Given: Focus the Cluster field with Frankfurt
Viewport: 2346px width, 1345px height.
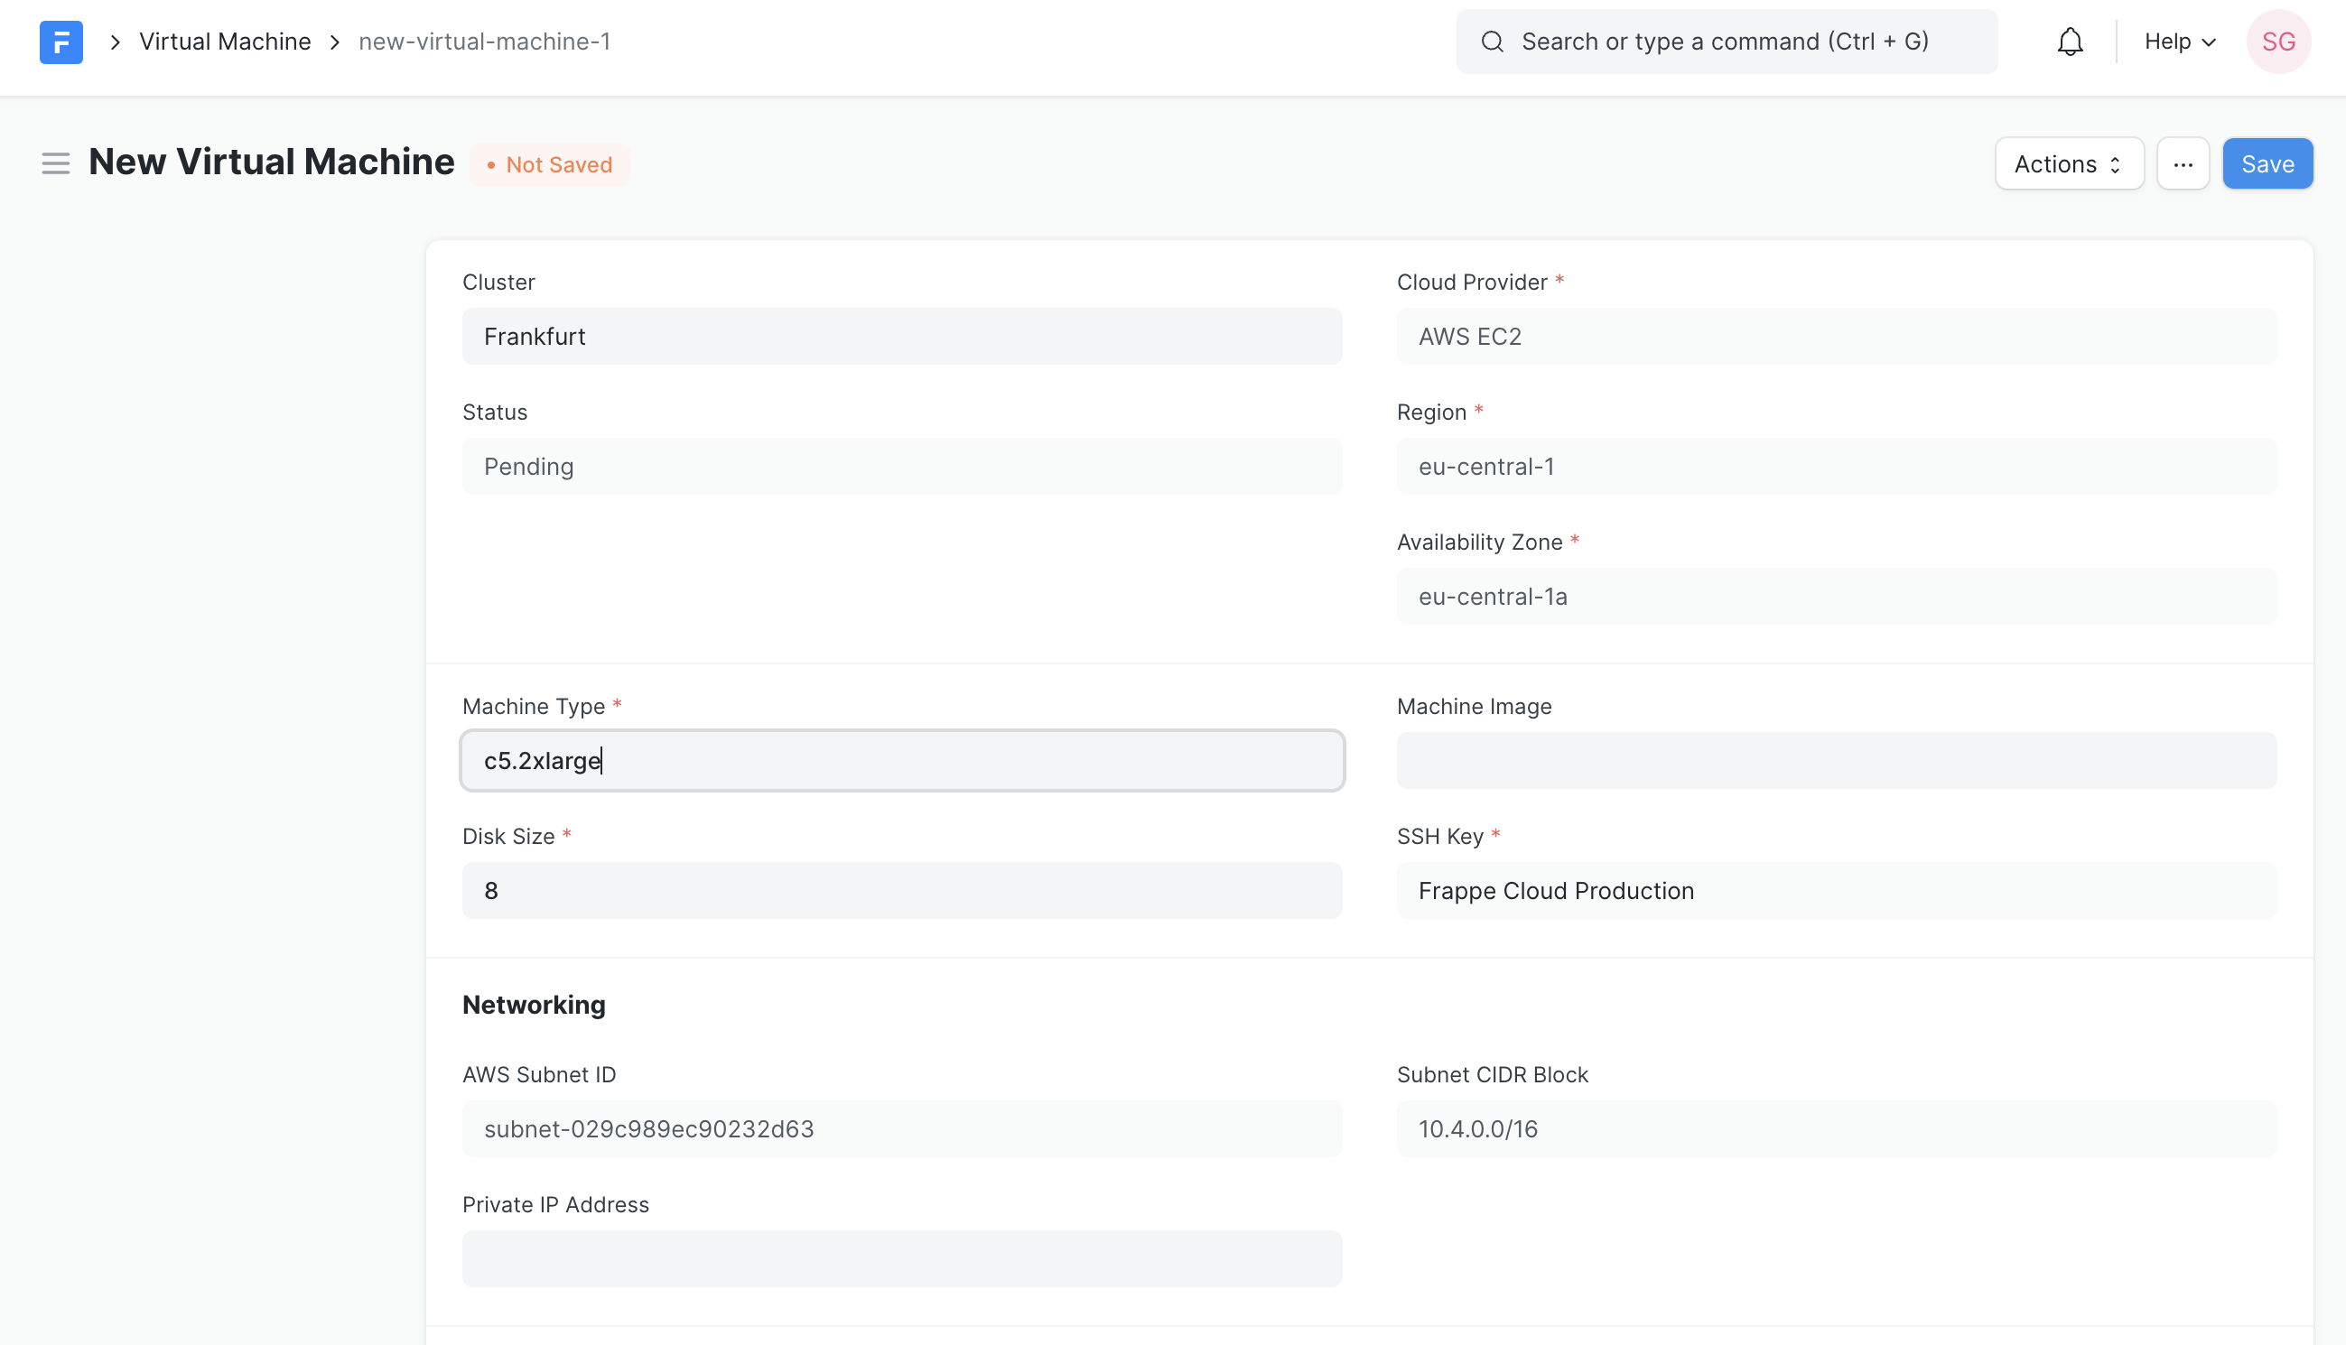Looking at the screenshot, I should tap(901, 336).
